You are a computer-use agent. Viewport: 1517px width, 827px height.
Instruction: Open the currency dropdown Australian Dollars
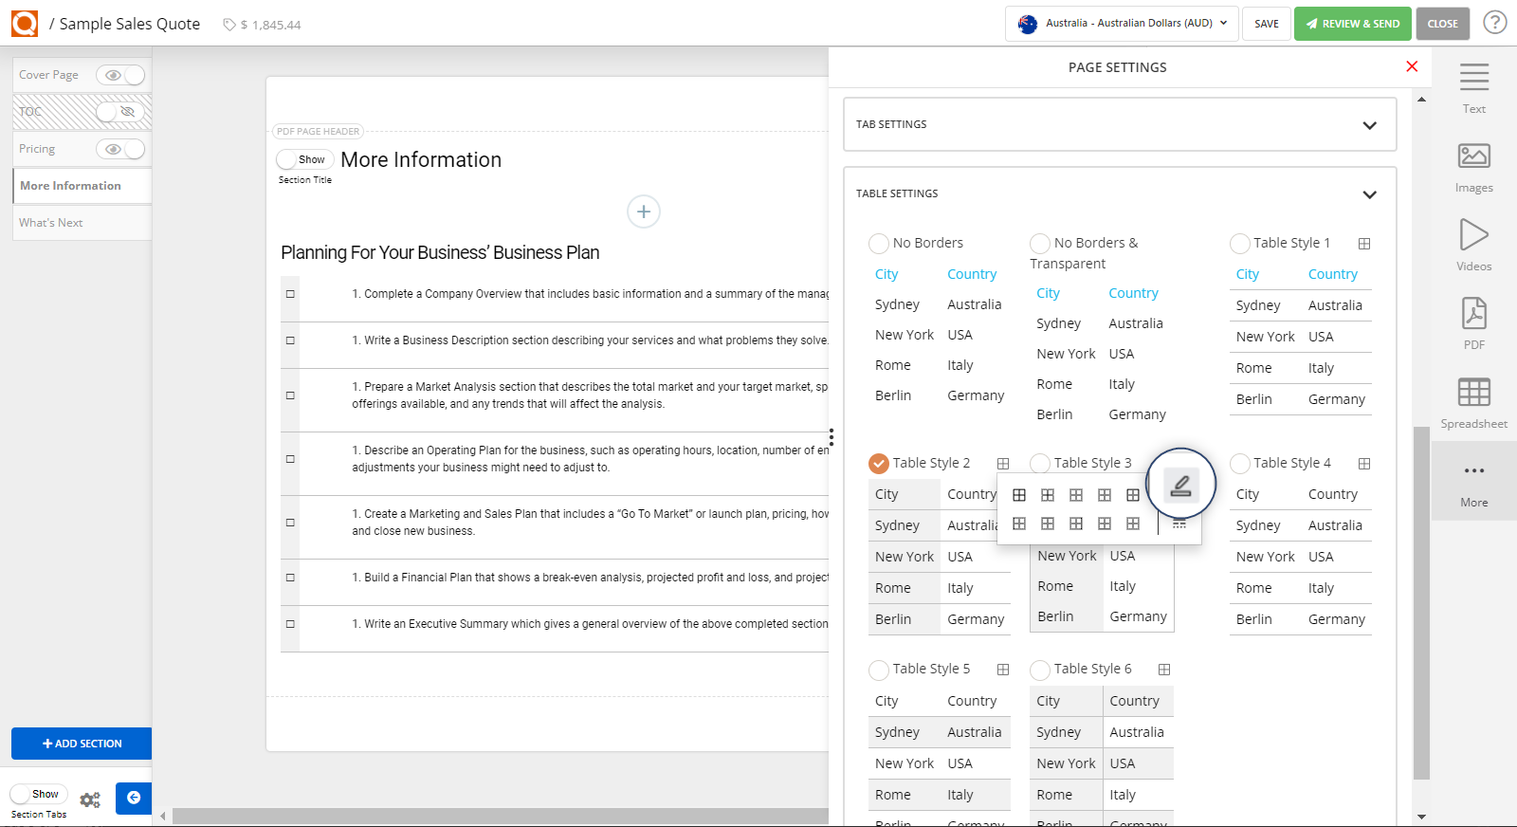click(1122, 24)
